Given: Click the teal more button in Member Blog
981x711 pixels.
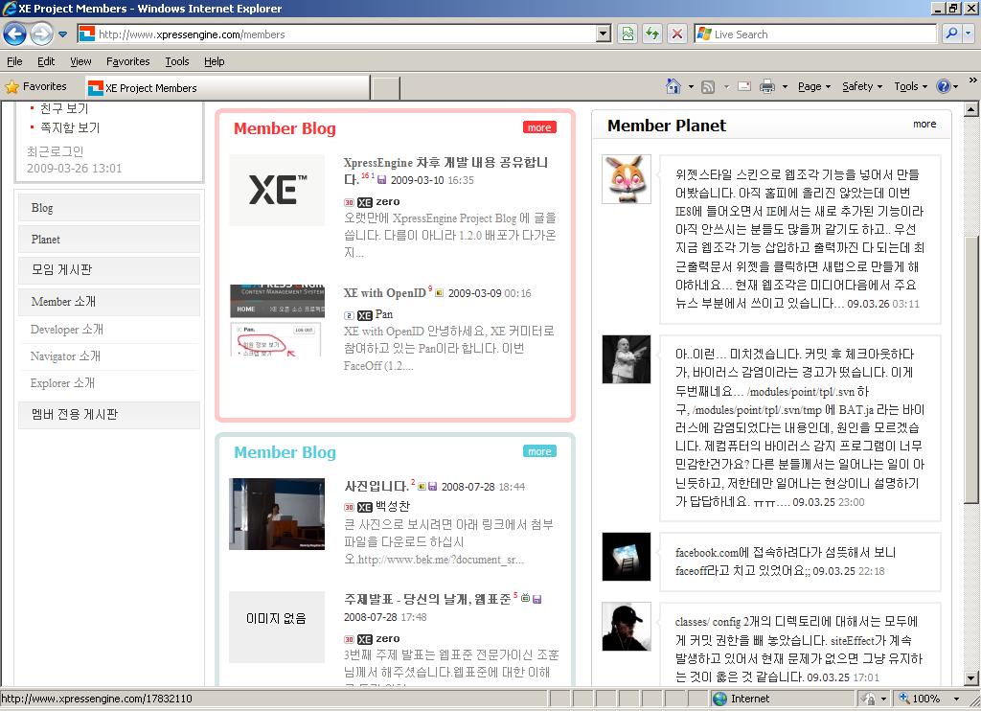Looking at the screenshot, I should [539, 451].
